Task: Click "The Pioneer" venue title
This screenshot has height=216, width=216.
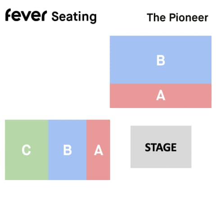Action: click(177, 18)
